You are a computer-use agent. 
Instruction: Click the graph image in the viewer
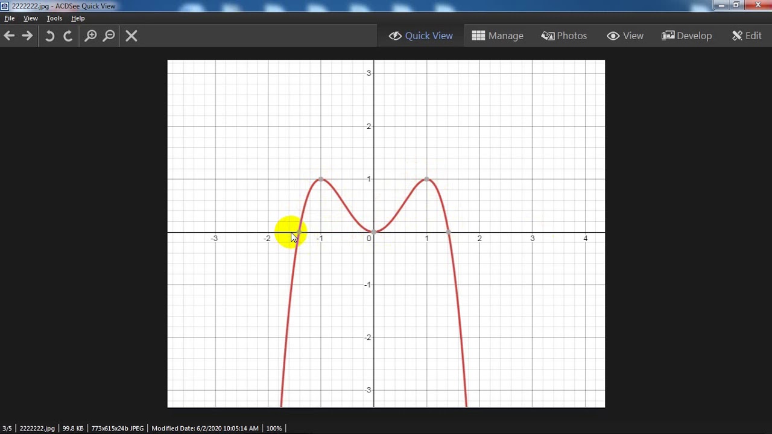pyautogui.click(x=386, y=234)
